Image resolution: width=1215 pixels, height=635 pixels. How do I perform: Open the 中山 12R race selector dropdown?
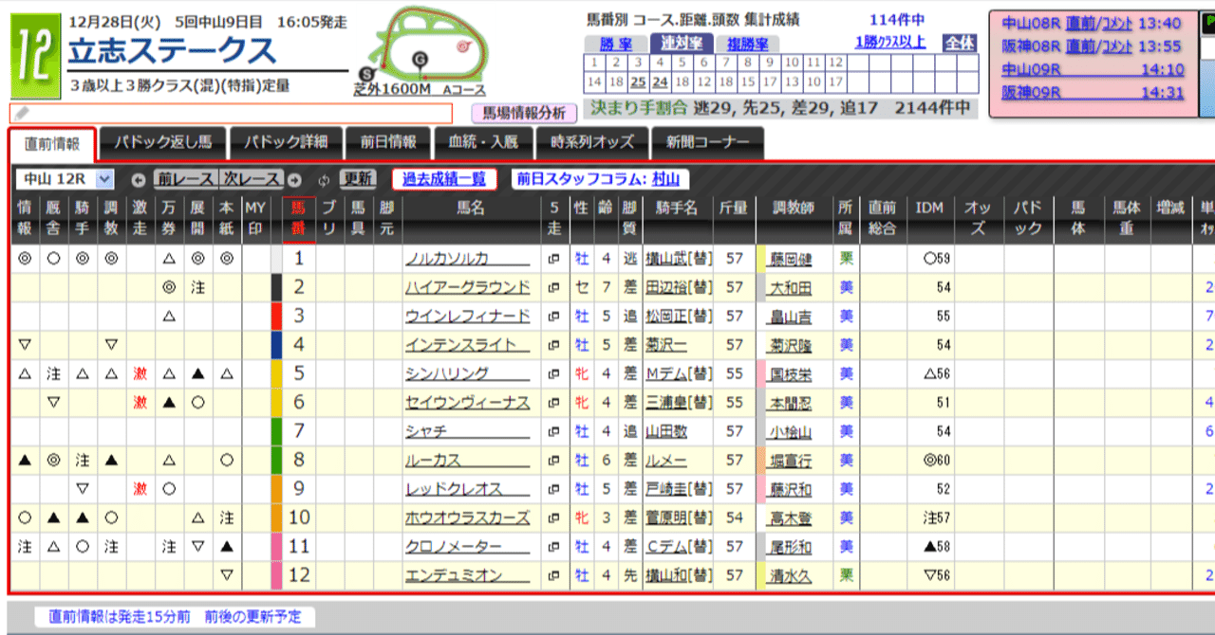coord(65,180)
